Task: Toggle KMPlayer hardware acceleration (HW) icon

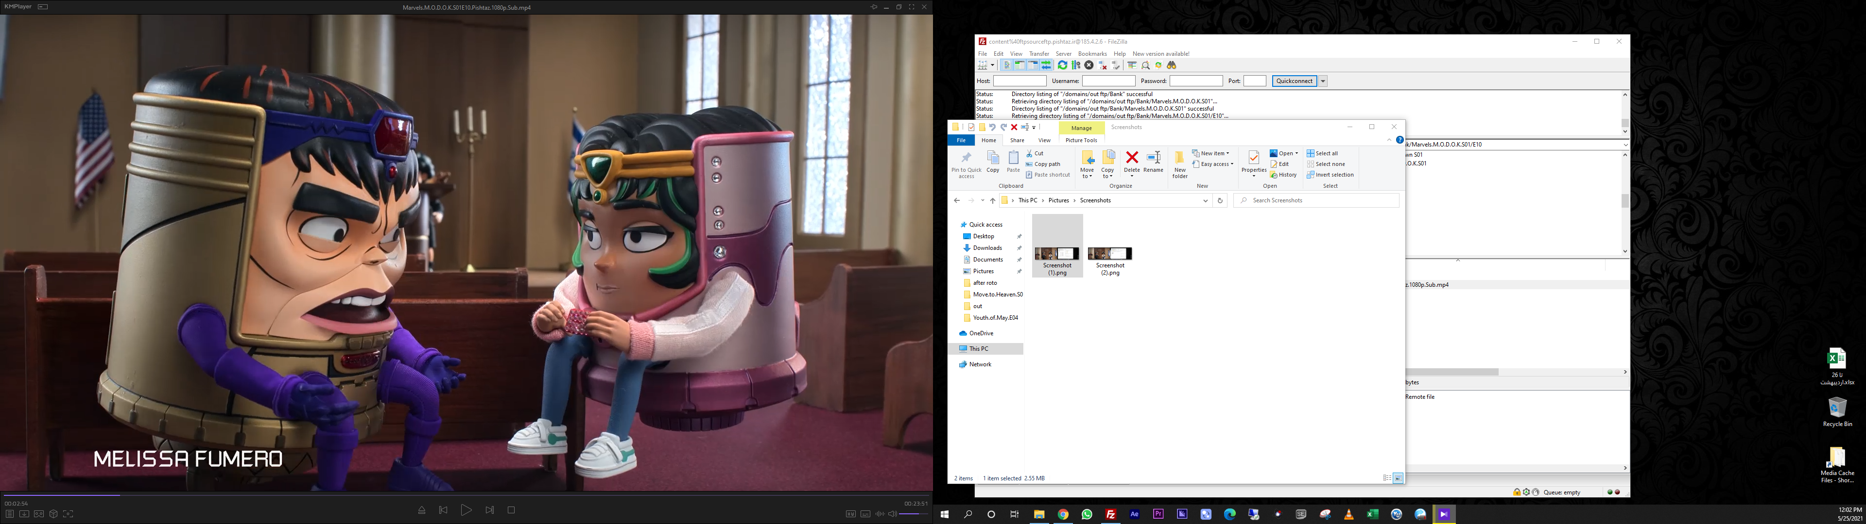Action: point(850,514)
